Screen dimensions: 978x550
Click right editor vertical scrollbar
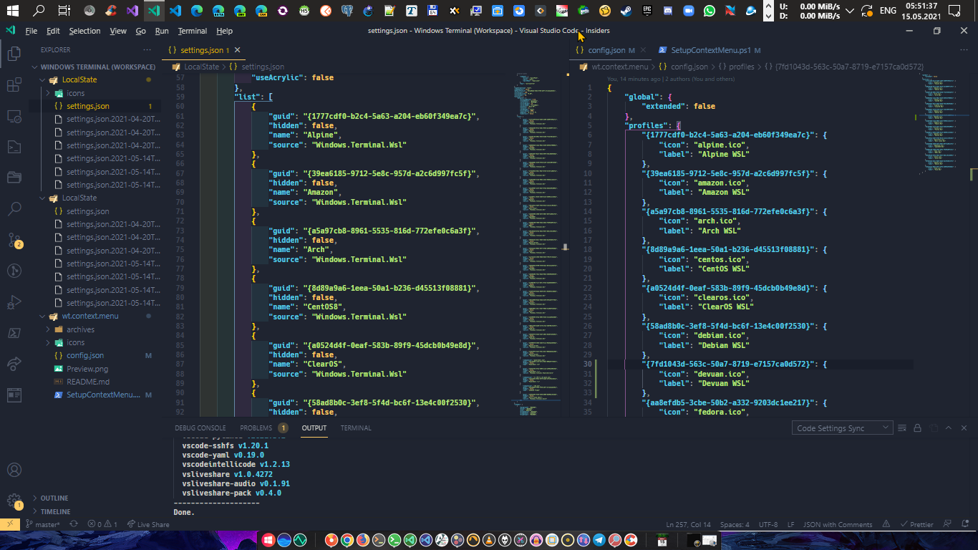[973, 243]
